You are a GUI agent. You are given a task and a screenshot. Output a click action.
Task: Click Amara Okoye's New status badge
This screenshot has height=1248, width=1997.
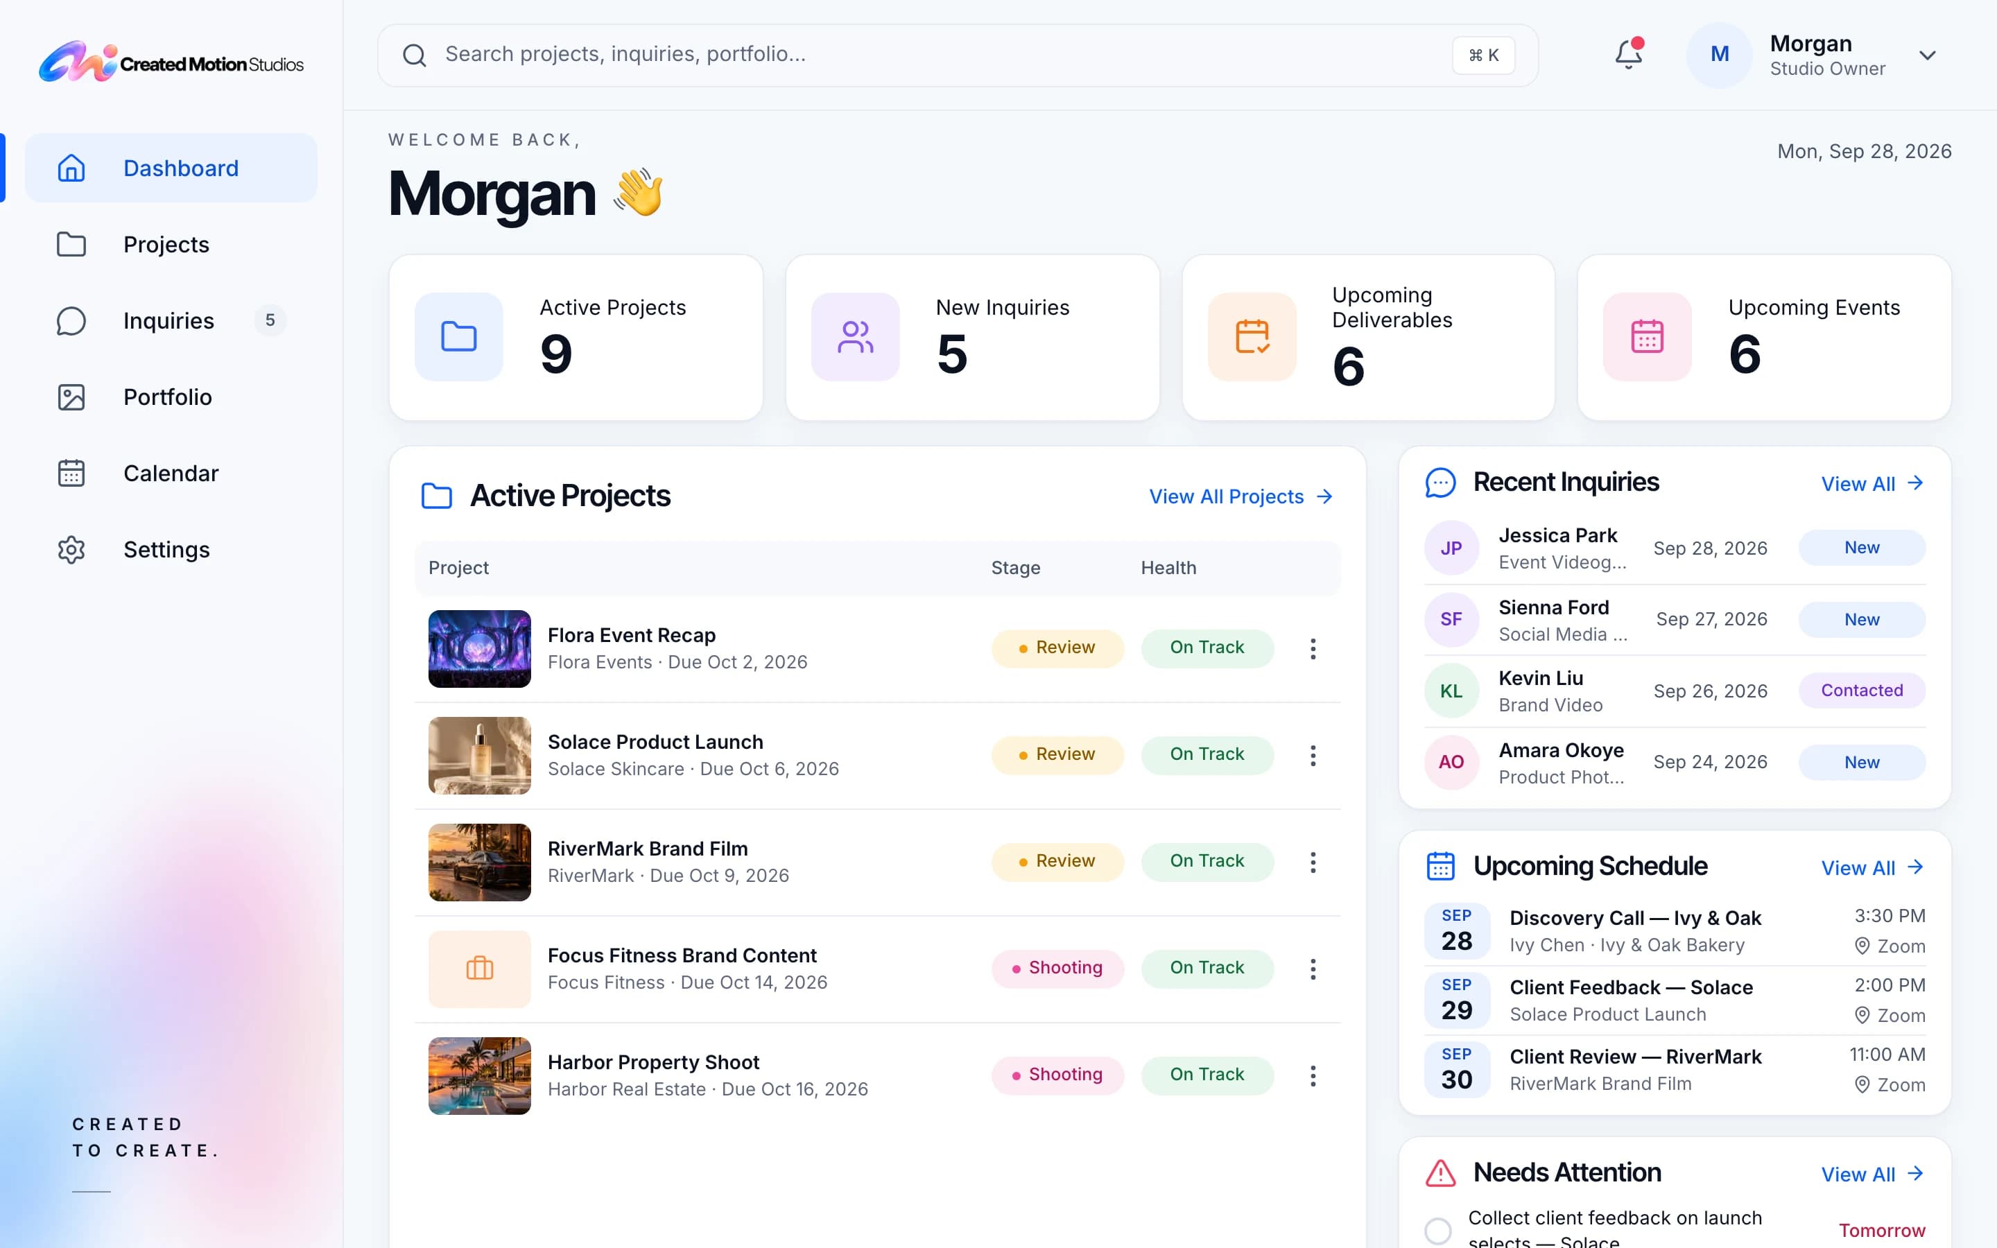tap(1862, 762)
